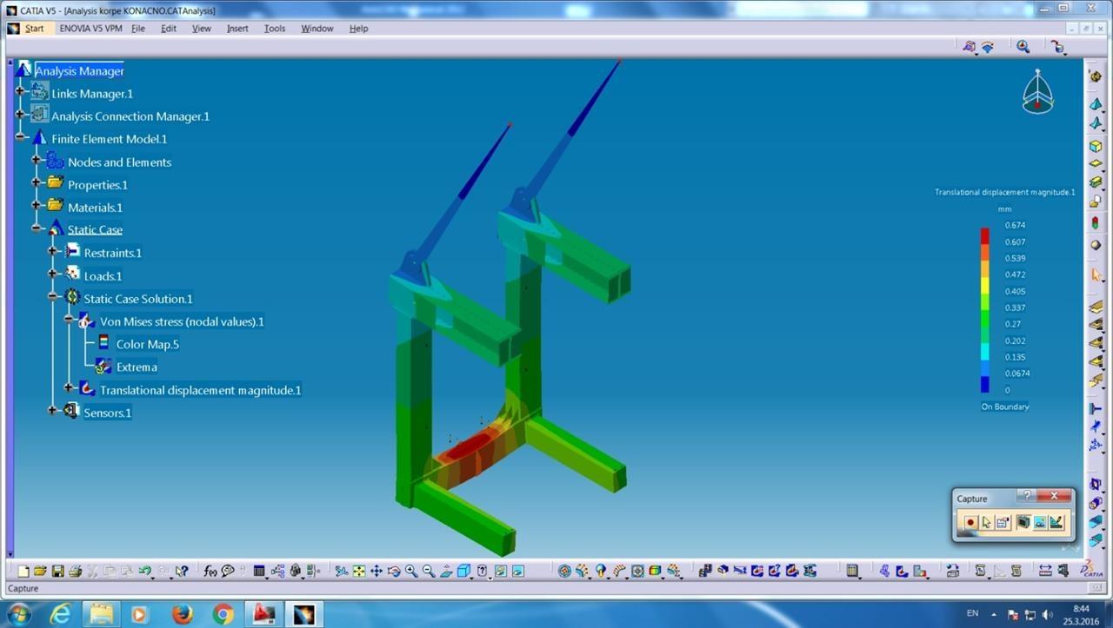
Task: Open Google Chrome from the taskbar
Action: [x=223, y=614]
